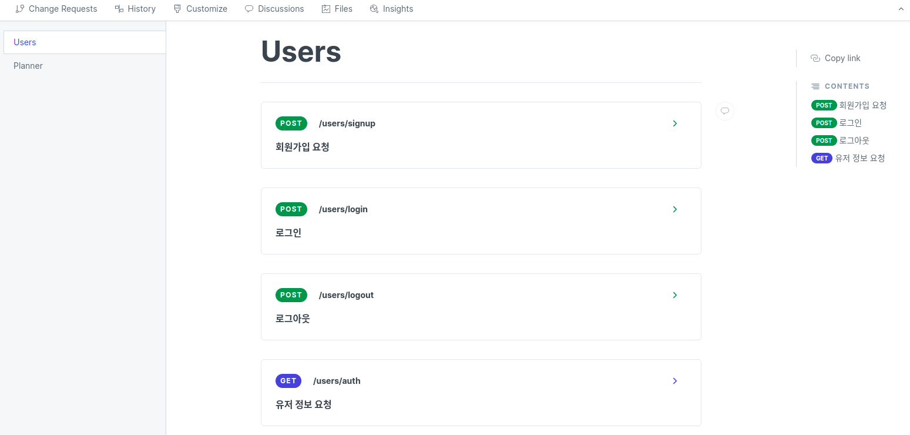The width and height of the screenshot is (910, 435).
Task: Expand the GET /users/auth endpoint
Action: point(674,381)
